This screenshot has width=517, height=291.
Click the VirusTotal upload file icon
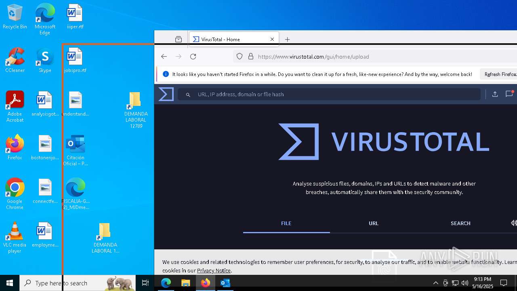click(495, 94)
